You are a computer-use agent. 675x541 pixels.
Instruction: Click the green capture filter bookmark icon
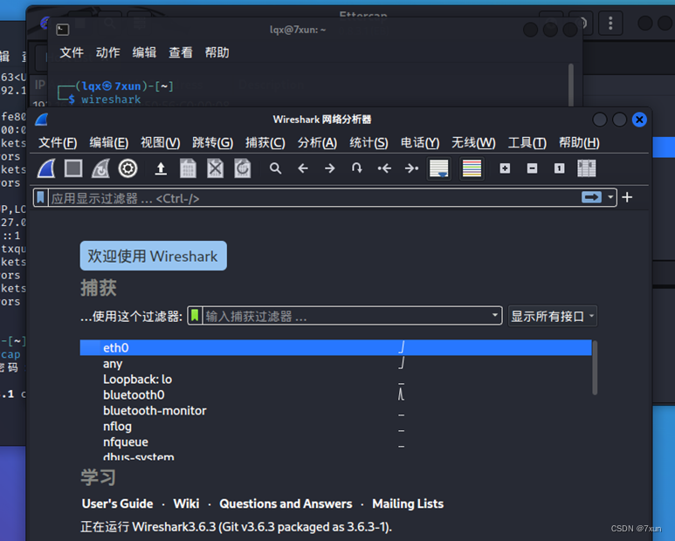195,316
